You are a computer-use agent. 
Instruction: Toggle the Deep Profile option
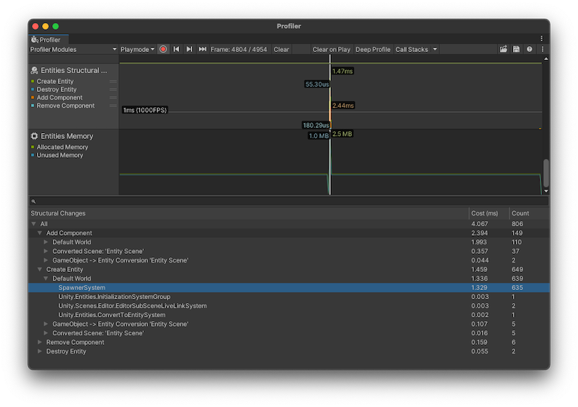click(x=373, y=49)
